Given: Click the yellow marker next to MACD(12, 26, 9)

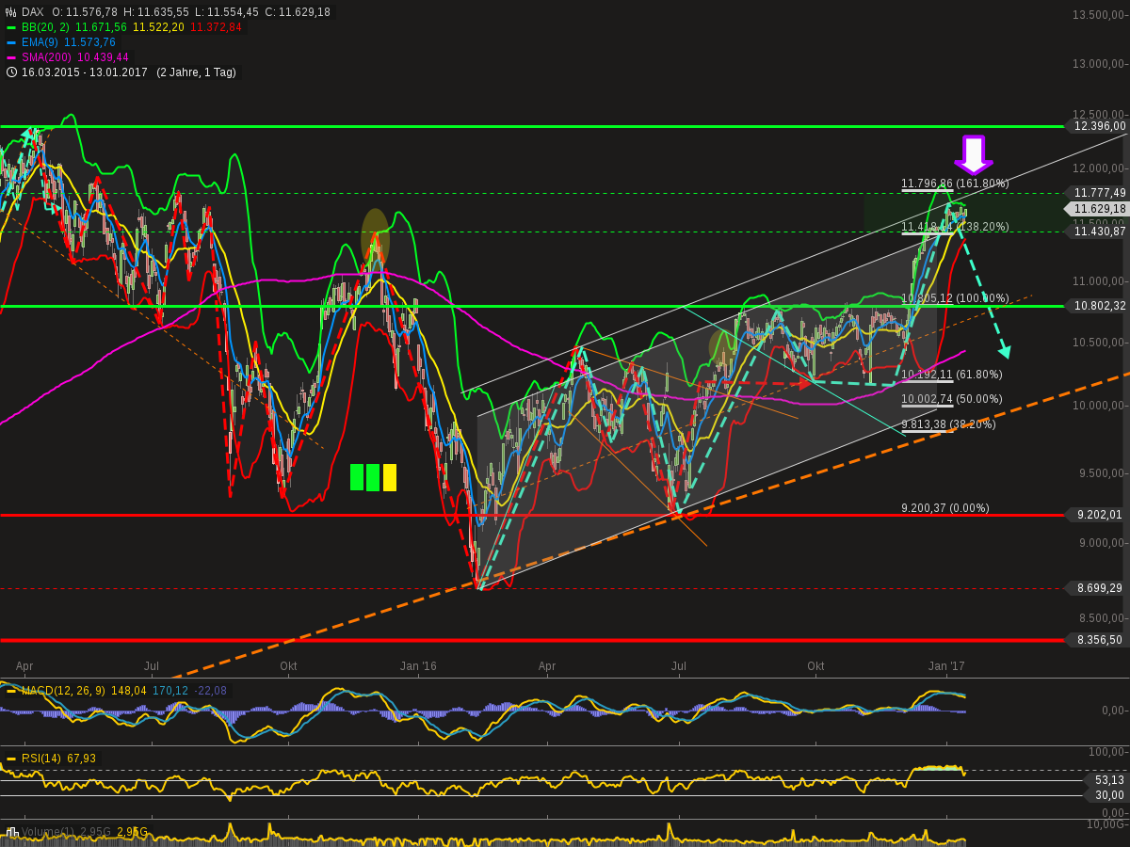Looking at the screenshot, I should tap(11, 691).
